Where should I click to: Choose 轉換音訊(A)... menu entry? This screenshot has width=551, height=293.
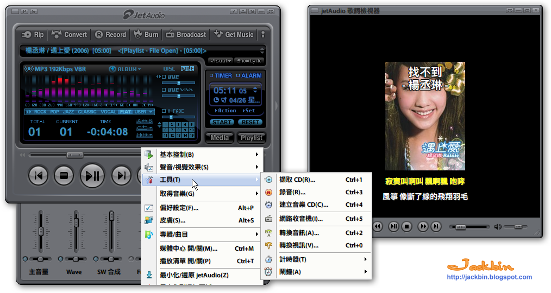(x=316, y=233)
